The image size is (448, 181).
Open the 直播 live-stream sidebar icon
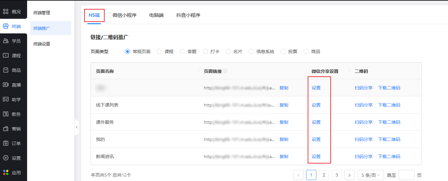(x=6, y=85)
